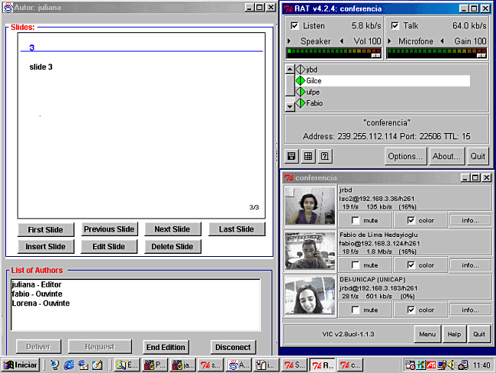
Task: Disable color for the DEI-UNICAP video
Action: [411, 310]
